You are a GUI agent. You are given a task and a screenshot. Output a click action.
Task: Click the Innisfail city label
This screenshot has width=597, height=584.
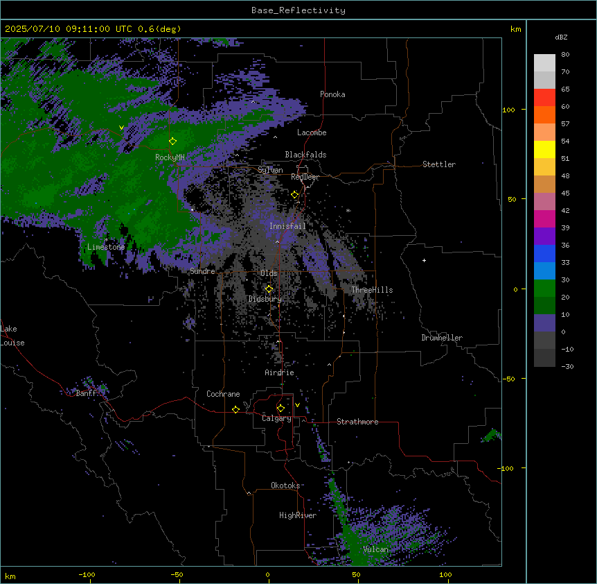[x=287, y=226]
